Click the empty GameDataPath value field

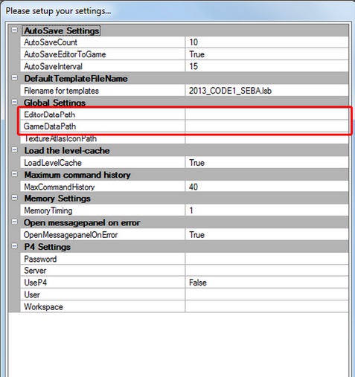267,126
